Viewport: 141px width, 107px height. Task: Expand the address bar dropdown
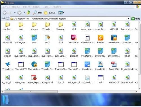pyautogui.click(x=129, y=19)
